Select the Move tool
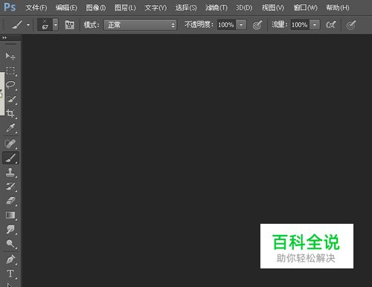372x287 pixels. (10, 56)
